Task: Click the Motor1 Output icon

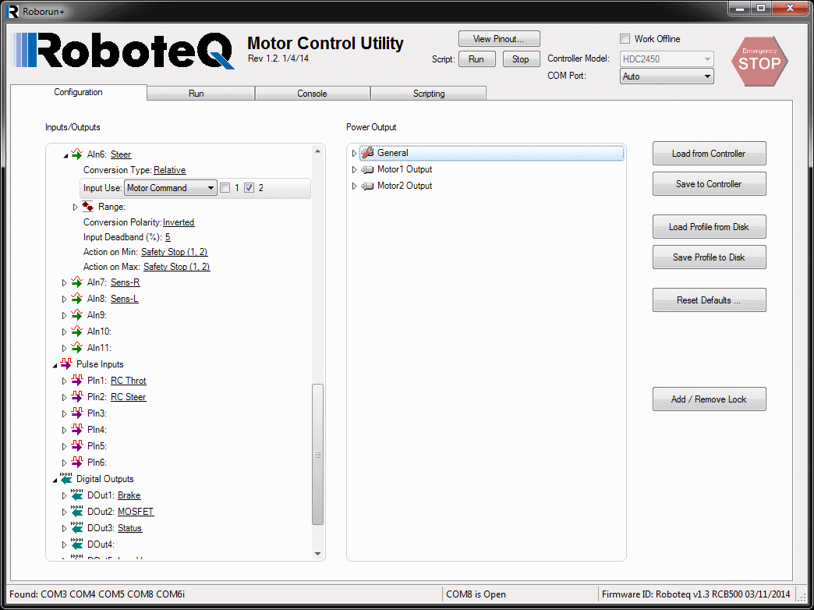Action: click(x=367, y=169)
